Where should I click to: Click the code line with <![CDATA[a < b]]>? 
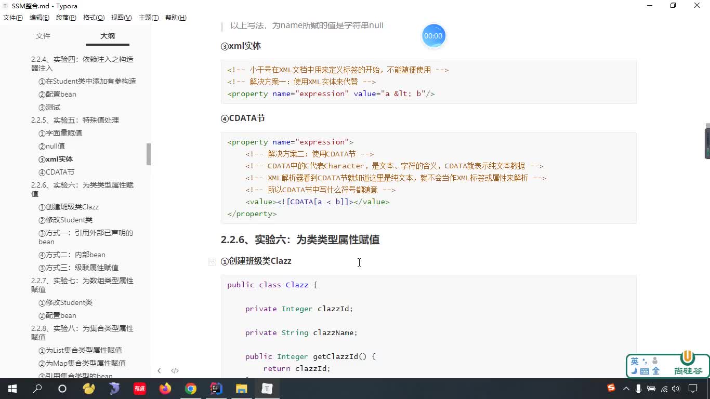317,202
